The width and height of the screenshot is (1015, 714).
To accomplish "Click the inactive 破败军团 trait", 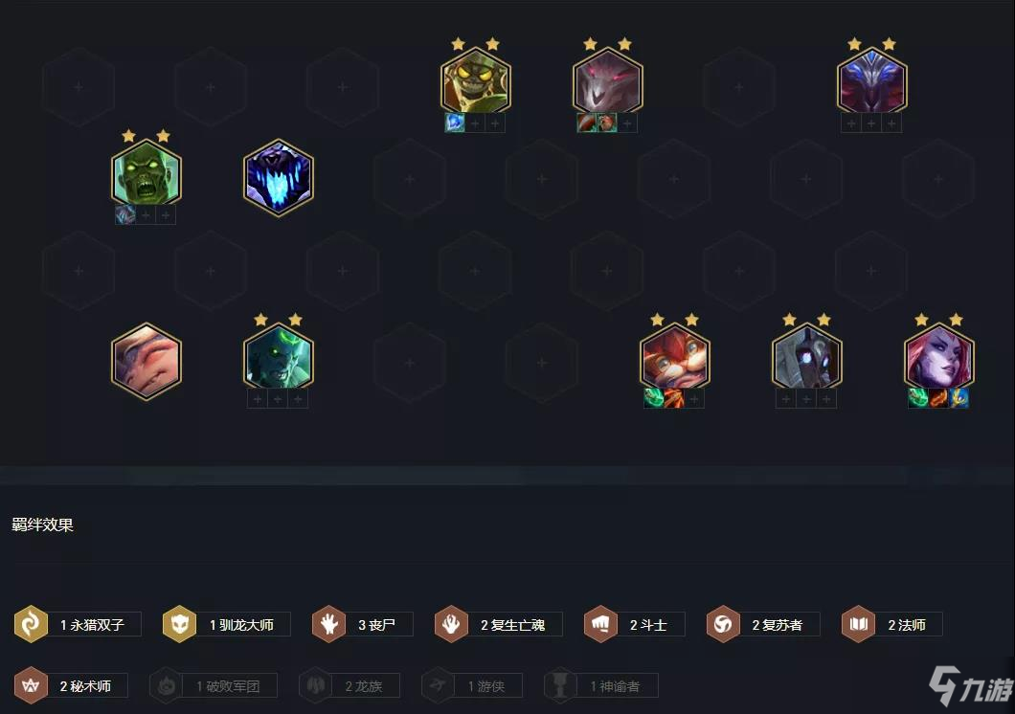I will click(x=213, y=685).
